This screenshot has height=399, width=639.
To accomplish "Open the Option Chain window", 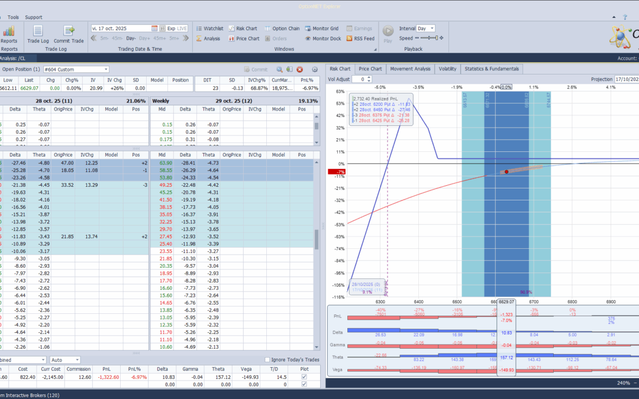I will point(282,28).
